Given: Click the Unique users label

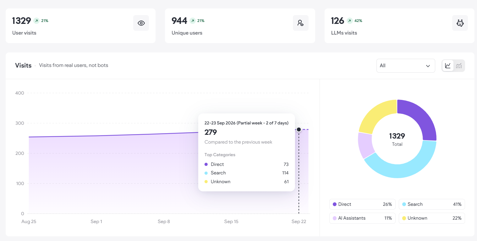Looking at the screenshot, I should (x=187, y=33).
